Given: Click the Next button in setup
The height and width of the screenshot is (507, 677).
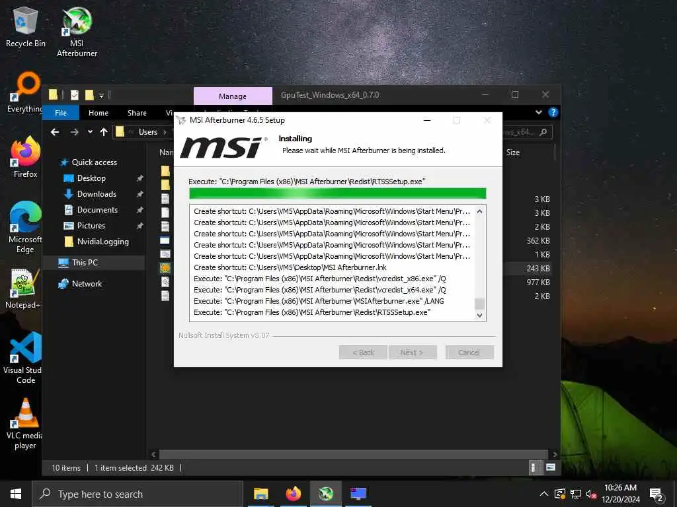Looking at the screenshot, I should click(413, 353).
